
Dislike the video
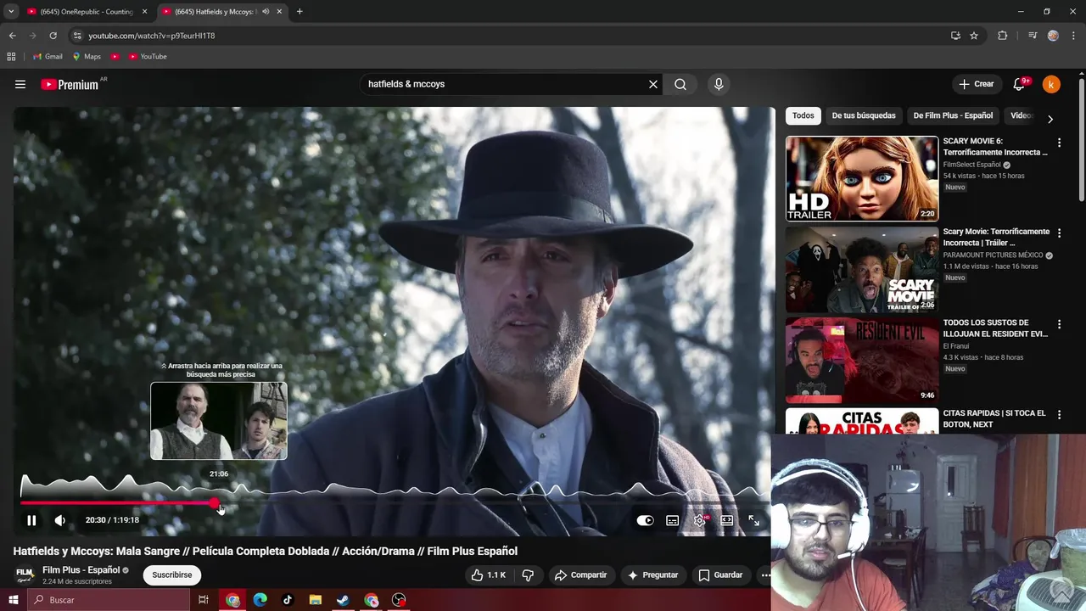tap(528, 575)
